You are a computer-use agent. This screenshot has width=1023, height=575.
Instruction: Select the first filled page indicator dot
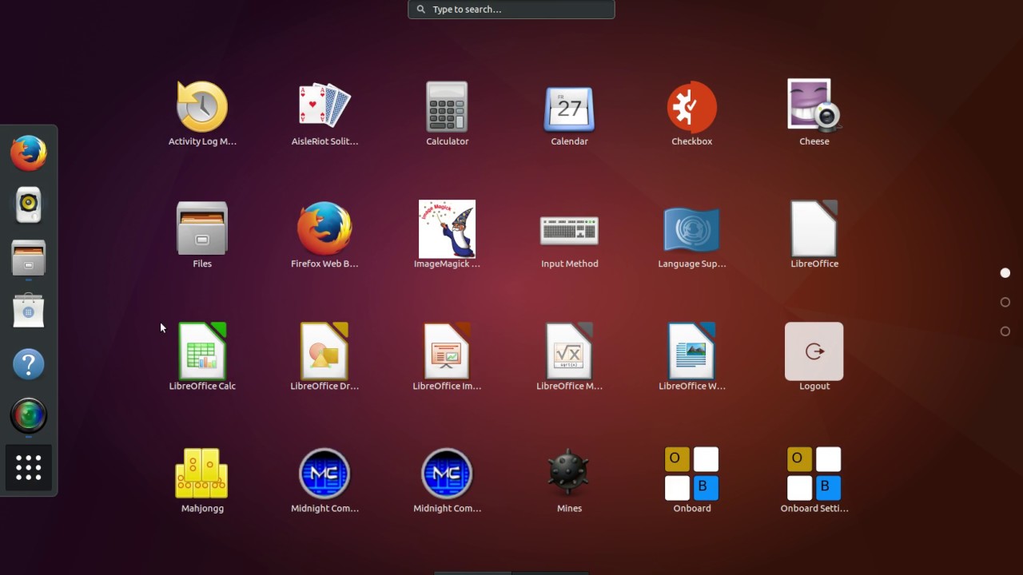tap(1005, 273)
